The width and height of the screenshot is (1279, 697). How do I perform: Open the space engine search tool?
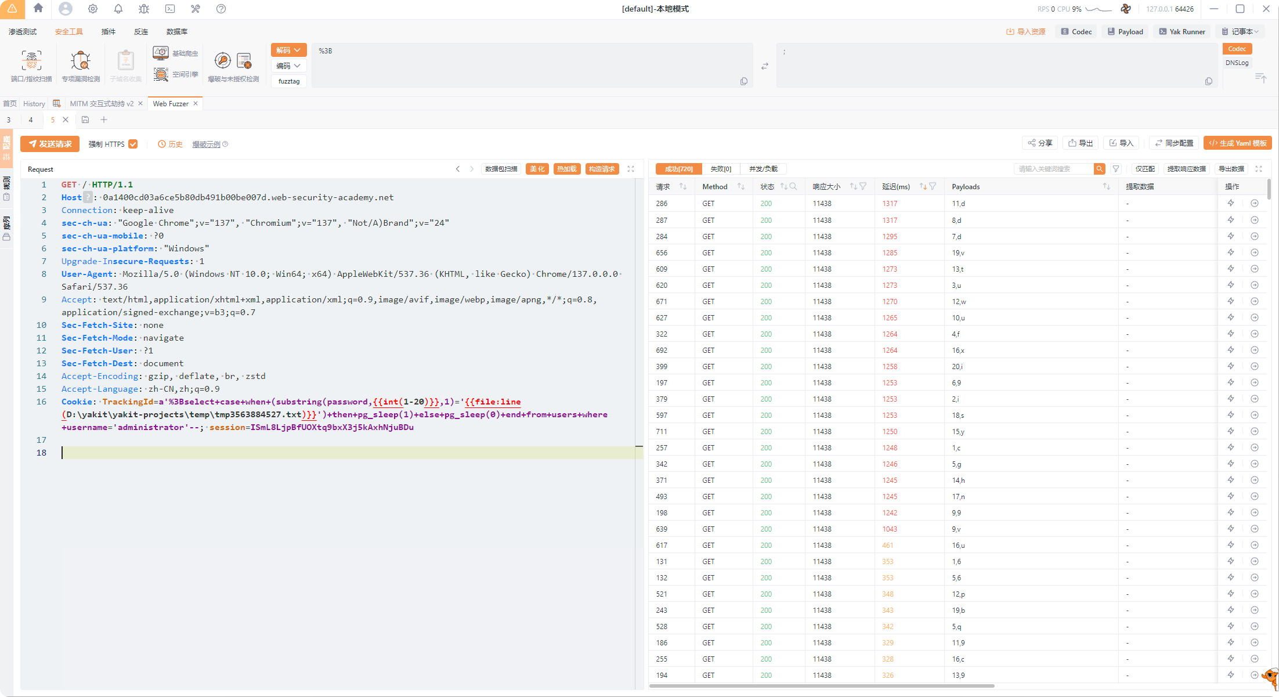click(161, 74)
